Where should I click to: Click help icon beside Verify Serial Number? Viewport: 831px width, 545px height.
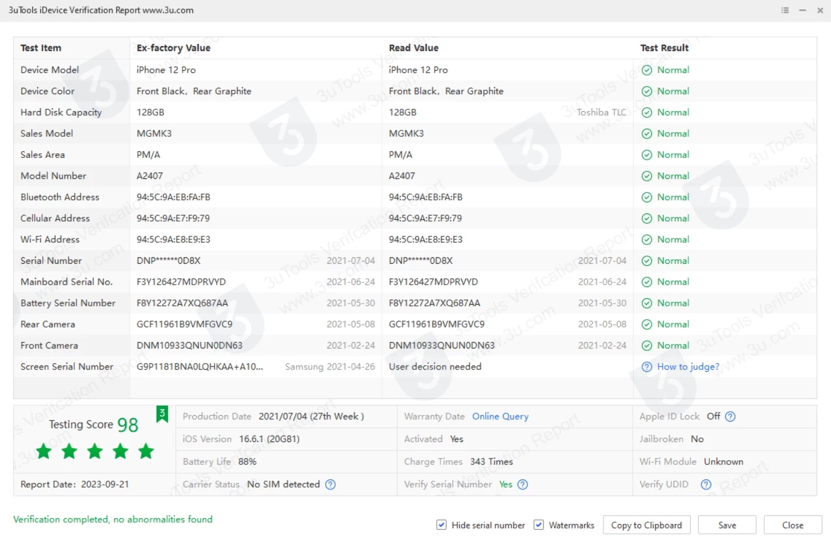pyautogui.click(x=523, y=484)
